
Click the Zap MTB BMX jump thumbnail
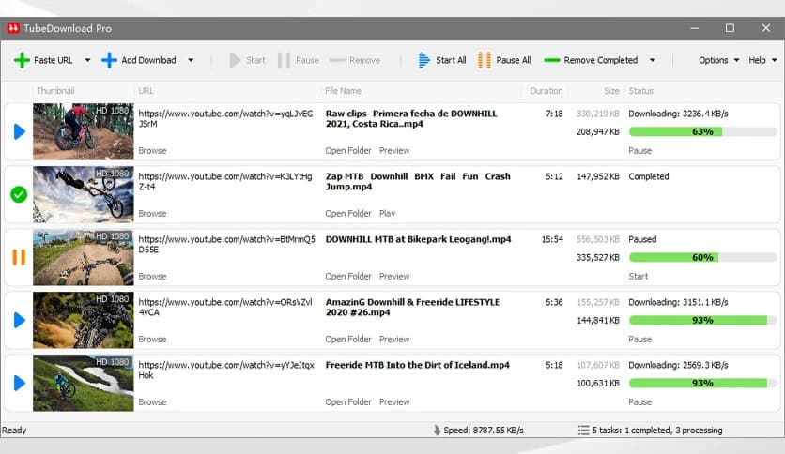[x=84, y=194]
